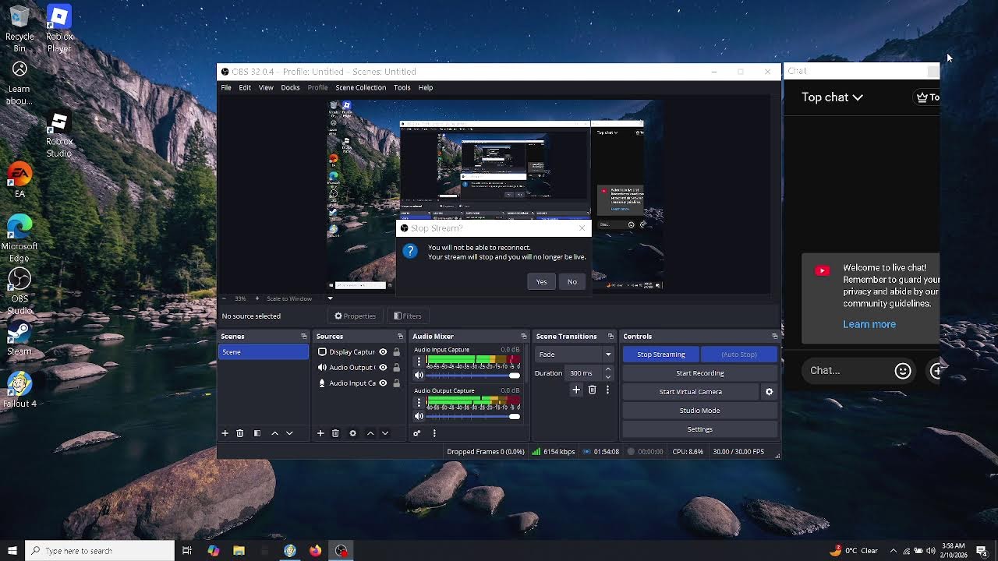Click the OBS Studio taskbar icon
This screenshot has width=998, height=561.
pos(342,551)
